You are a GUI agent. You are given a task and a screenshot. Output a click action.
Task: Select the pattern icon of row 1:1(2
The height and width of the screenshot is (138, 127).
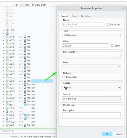click(7, 30)
